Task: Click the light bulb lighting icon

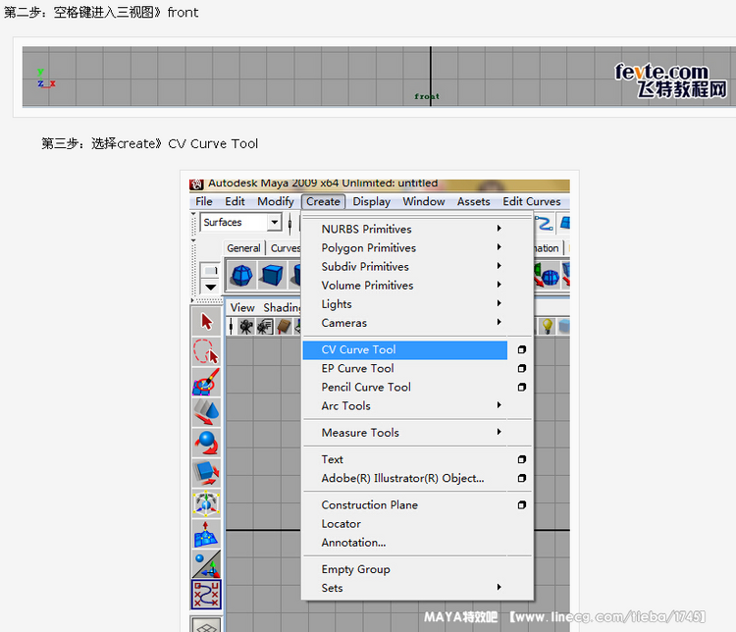Action: (x=547, y=326)
